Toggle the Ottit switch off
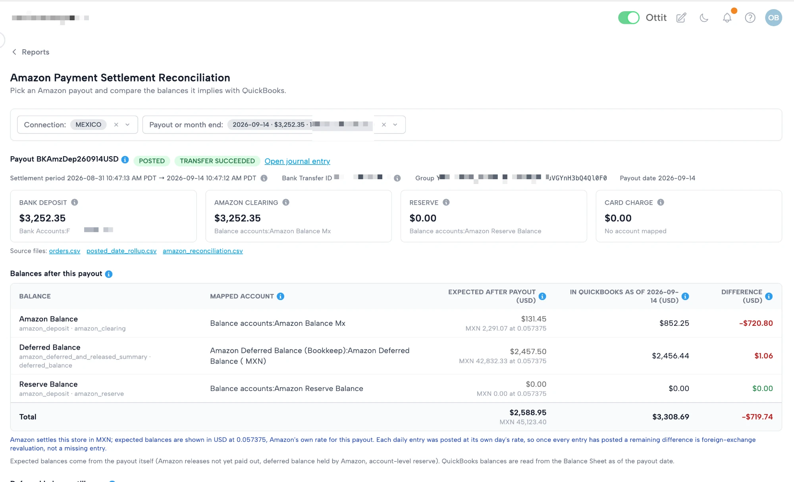The image size is (794, 482). click(628, 17)
